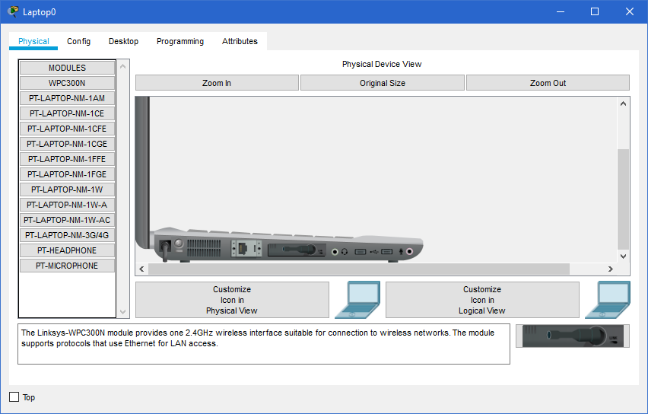Viewport: 648px width, 414px height.
Task: Select PT-LAPTOP-NM-1CFE module
Action: pos(67,129)
